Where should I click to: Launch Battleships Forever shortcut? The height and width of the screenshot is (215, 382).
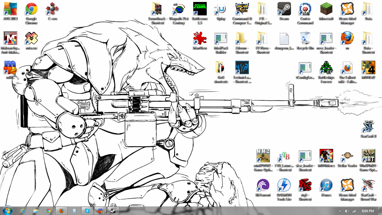[326, 68]
